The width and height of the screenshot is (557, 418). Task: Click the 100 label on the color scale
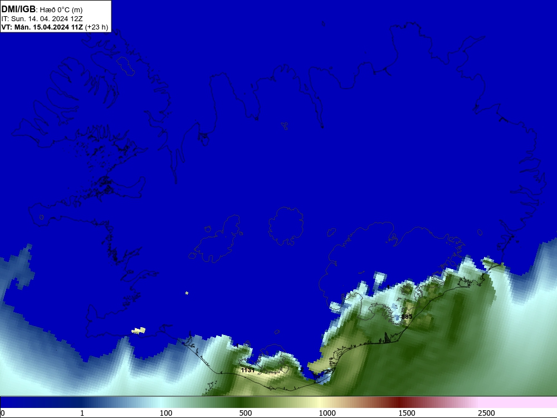coord(166,413)
